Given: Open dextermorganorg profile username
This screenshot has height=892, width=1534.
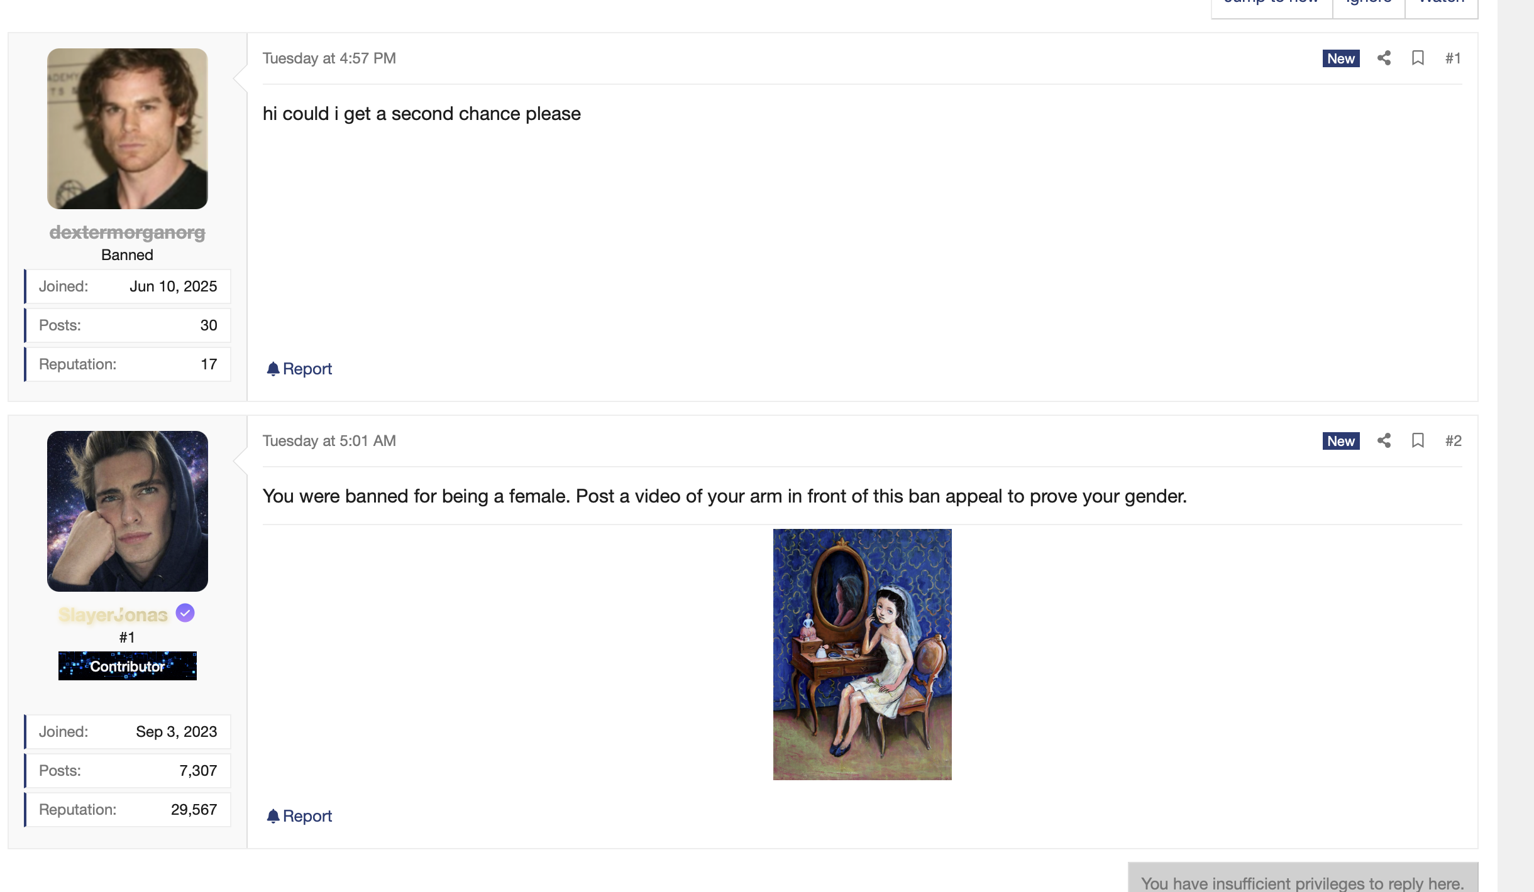Looking at the screenshot, I should tap(128, 232).
